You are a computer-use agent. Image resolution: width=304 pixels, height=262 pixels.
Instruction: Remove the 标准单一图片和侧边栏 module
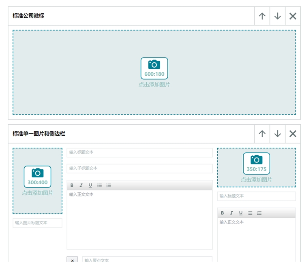click(x=293, y=134)
